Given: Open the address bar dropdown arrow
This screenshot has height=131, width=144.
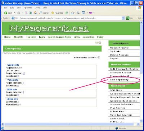Looking at the screenshot, I should [123, 18].
